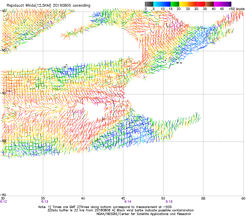Viewport: 246px width, 216px height.
Task: Click the gray 0–5 knot legend segment
Action: pos(149,4)
